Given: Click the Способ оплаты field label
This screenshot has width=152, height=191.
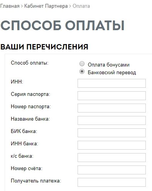Looking at the screenshot, I should point(30,63).
